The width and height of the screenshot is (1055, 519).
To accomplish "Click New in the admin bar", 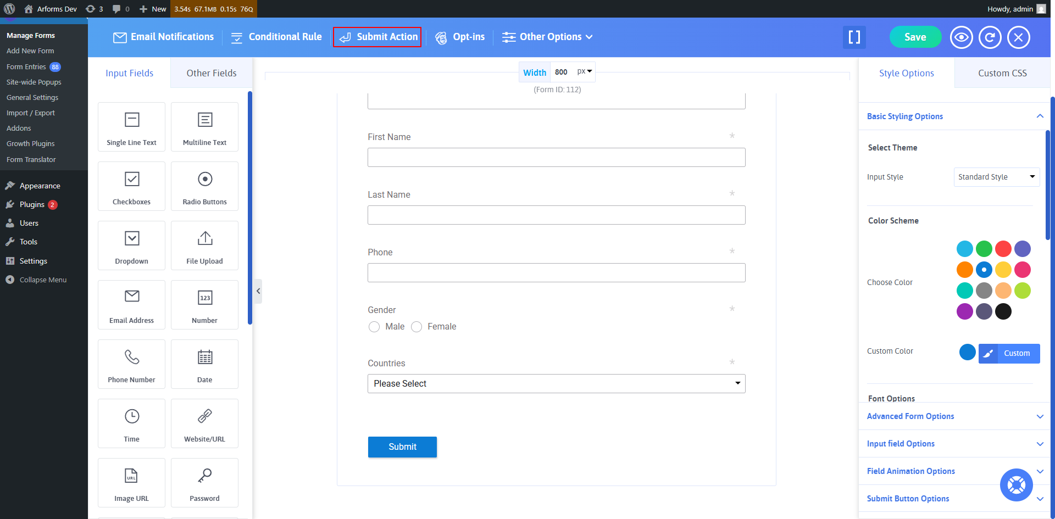I will [x=153, y=9].
